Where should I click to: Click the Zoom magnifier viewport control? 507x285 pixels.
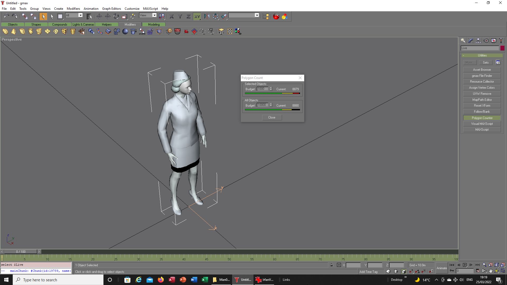tap(484, 265)
